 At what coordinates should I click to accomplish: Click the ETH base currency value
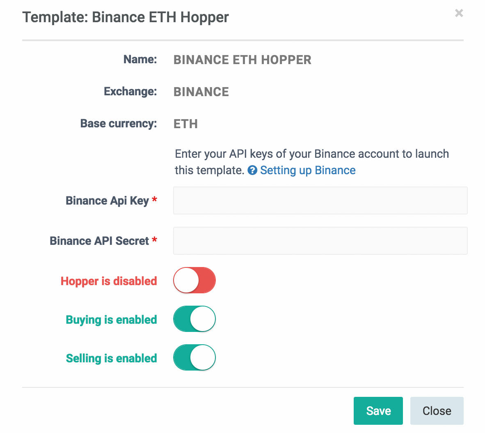pos(185,124)
